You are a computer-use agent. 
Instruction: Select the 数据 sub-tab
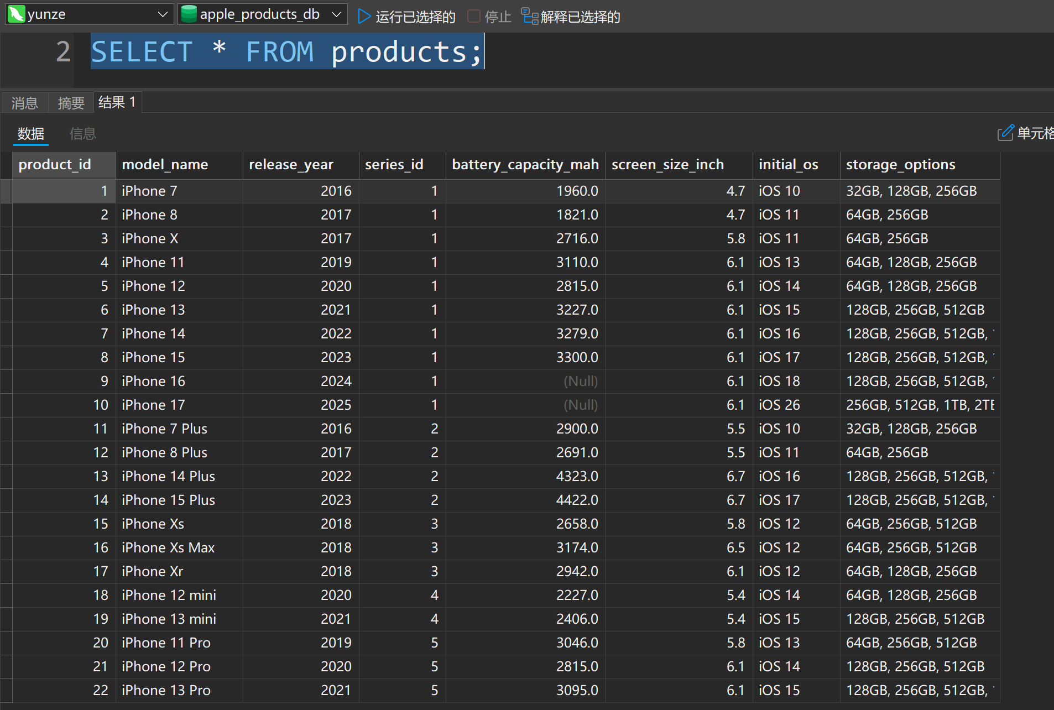(31, 134)
